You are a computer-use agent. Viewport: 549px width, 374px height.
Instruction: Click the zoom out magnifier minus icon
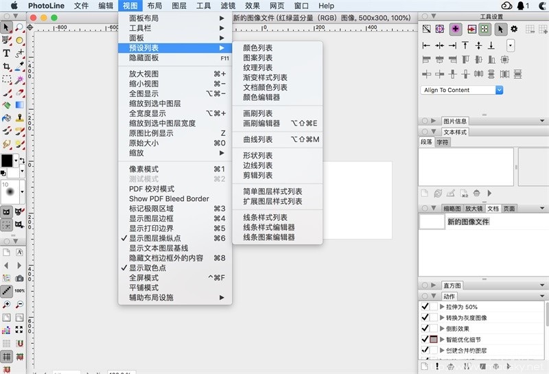click(x=20, y=304)
